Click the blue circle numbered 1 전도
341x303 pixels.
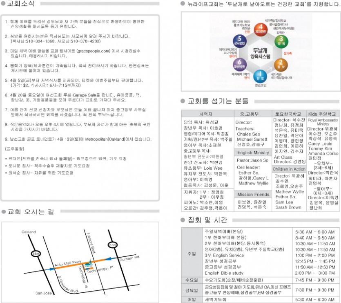click(x=260, y=76)
